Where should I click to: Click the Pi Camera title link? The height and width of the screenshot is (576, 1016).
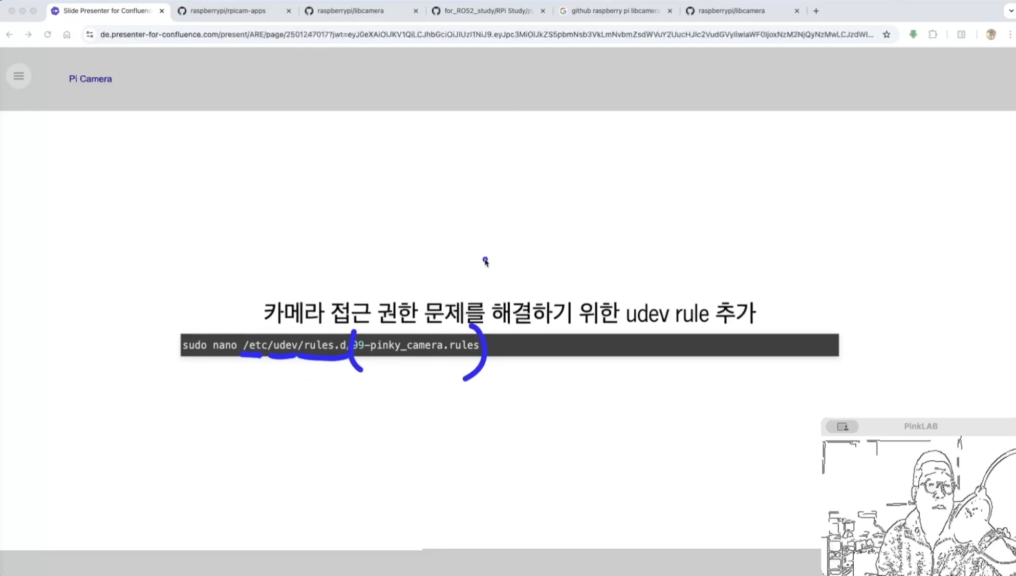(x=90, y=79)
